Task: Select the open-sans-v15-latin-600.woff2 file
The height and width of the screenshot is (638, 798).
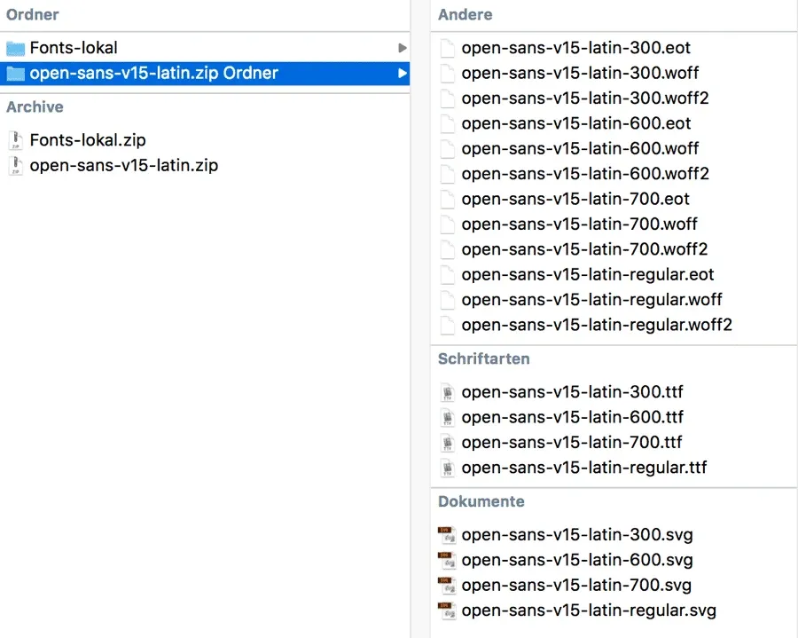Action: point(585,174)
